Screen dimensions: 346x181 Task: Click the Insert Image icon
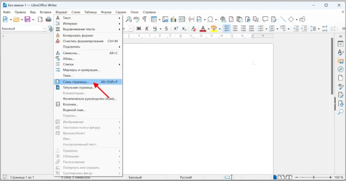165,19
